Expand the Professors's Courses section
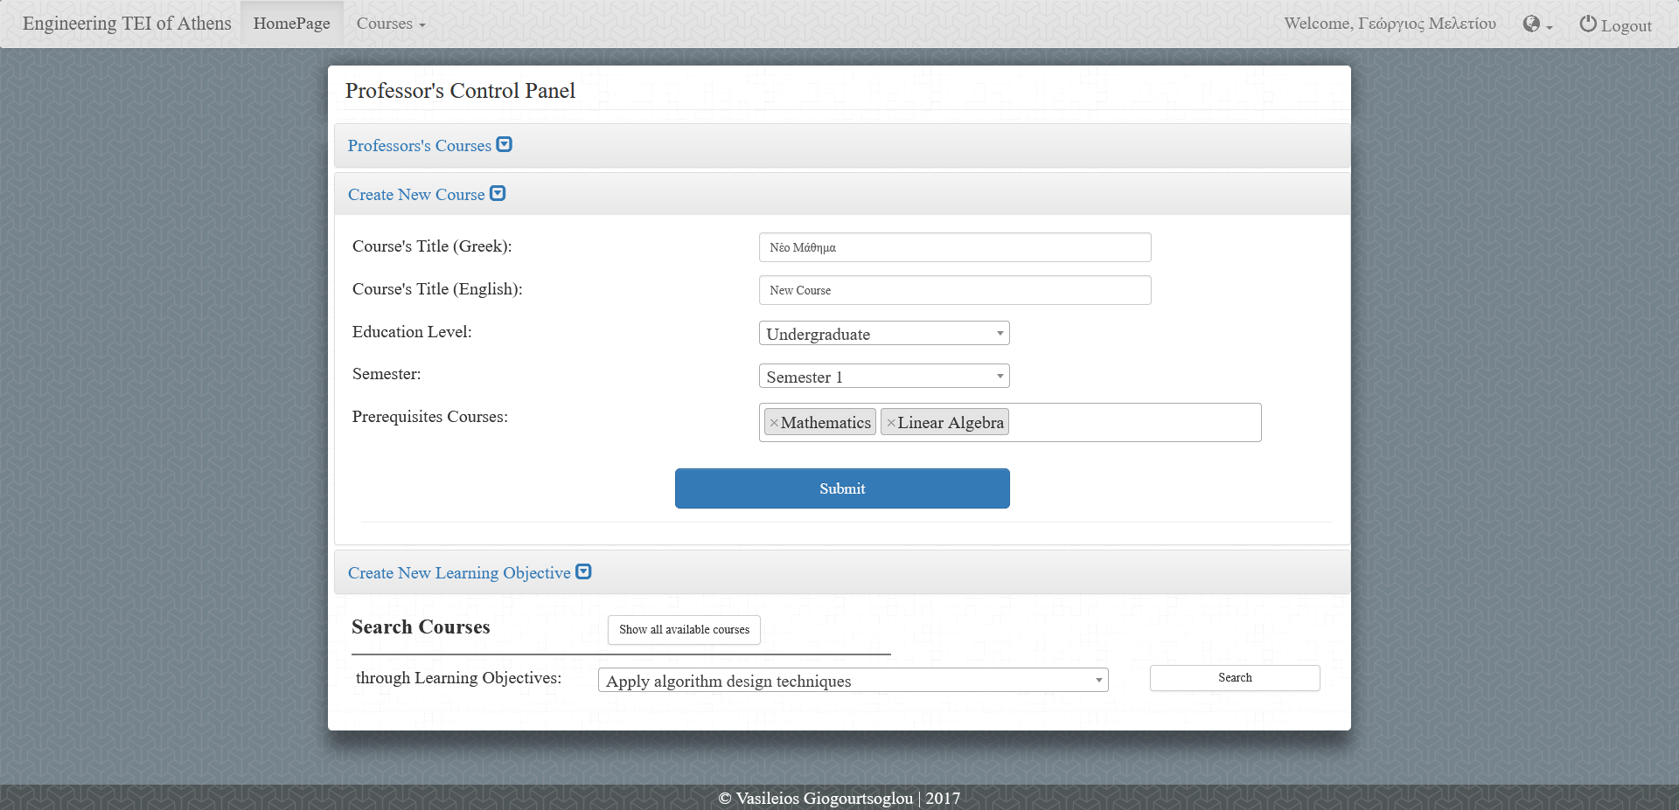Viewport: 1679px width, 810px height. (419, 146)
